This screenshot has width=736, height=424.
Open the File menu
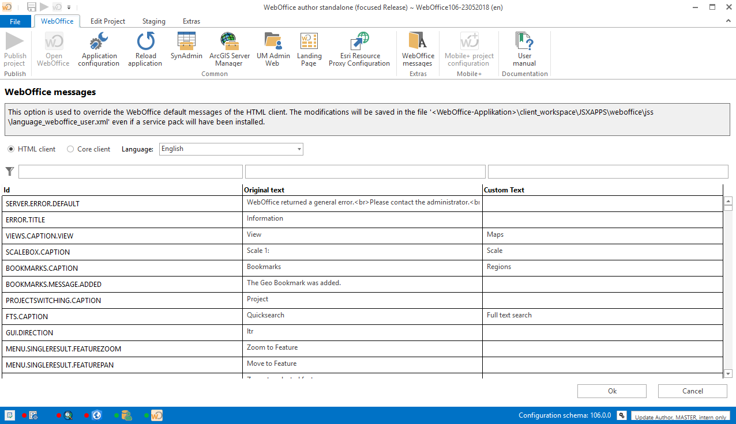tap(16, 21)
